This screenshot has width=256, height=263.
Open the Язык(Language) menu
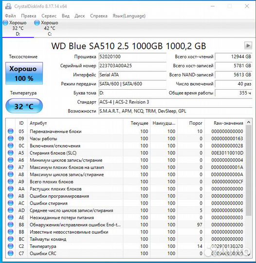[x=129, y=16]
